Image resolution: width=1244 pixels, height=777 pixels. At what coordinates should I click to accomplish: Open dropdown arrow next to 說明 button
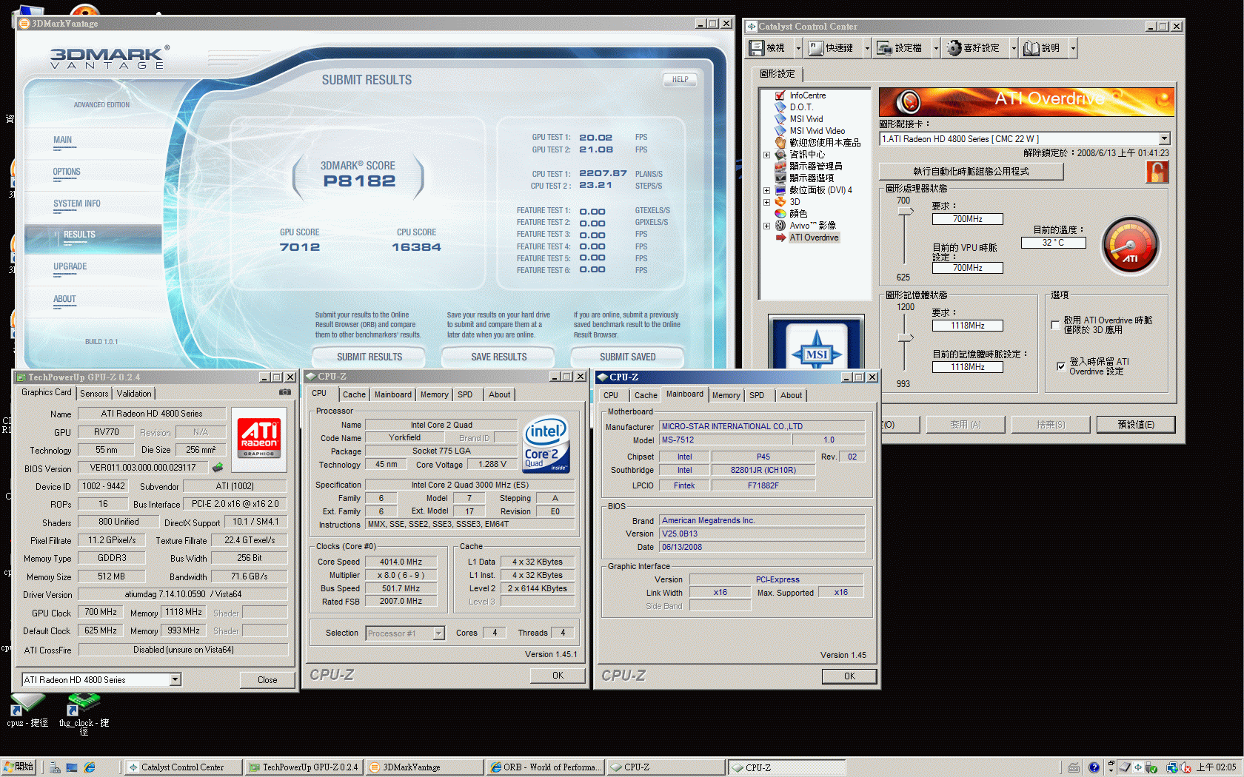click(x=1072, y=48)
